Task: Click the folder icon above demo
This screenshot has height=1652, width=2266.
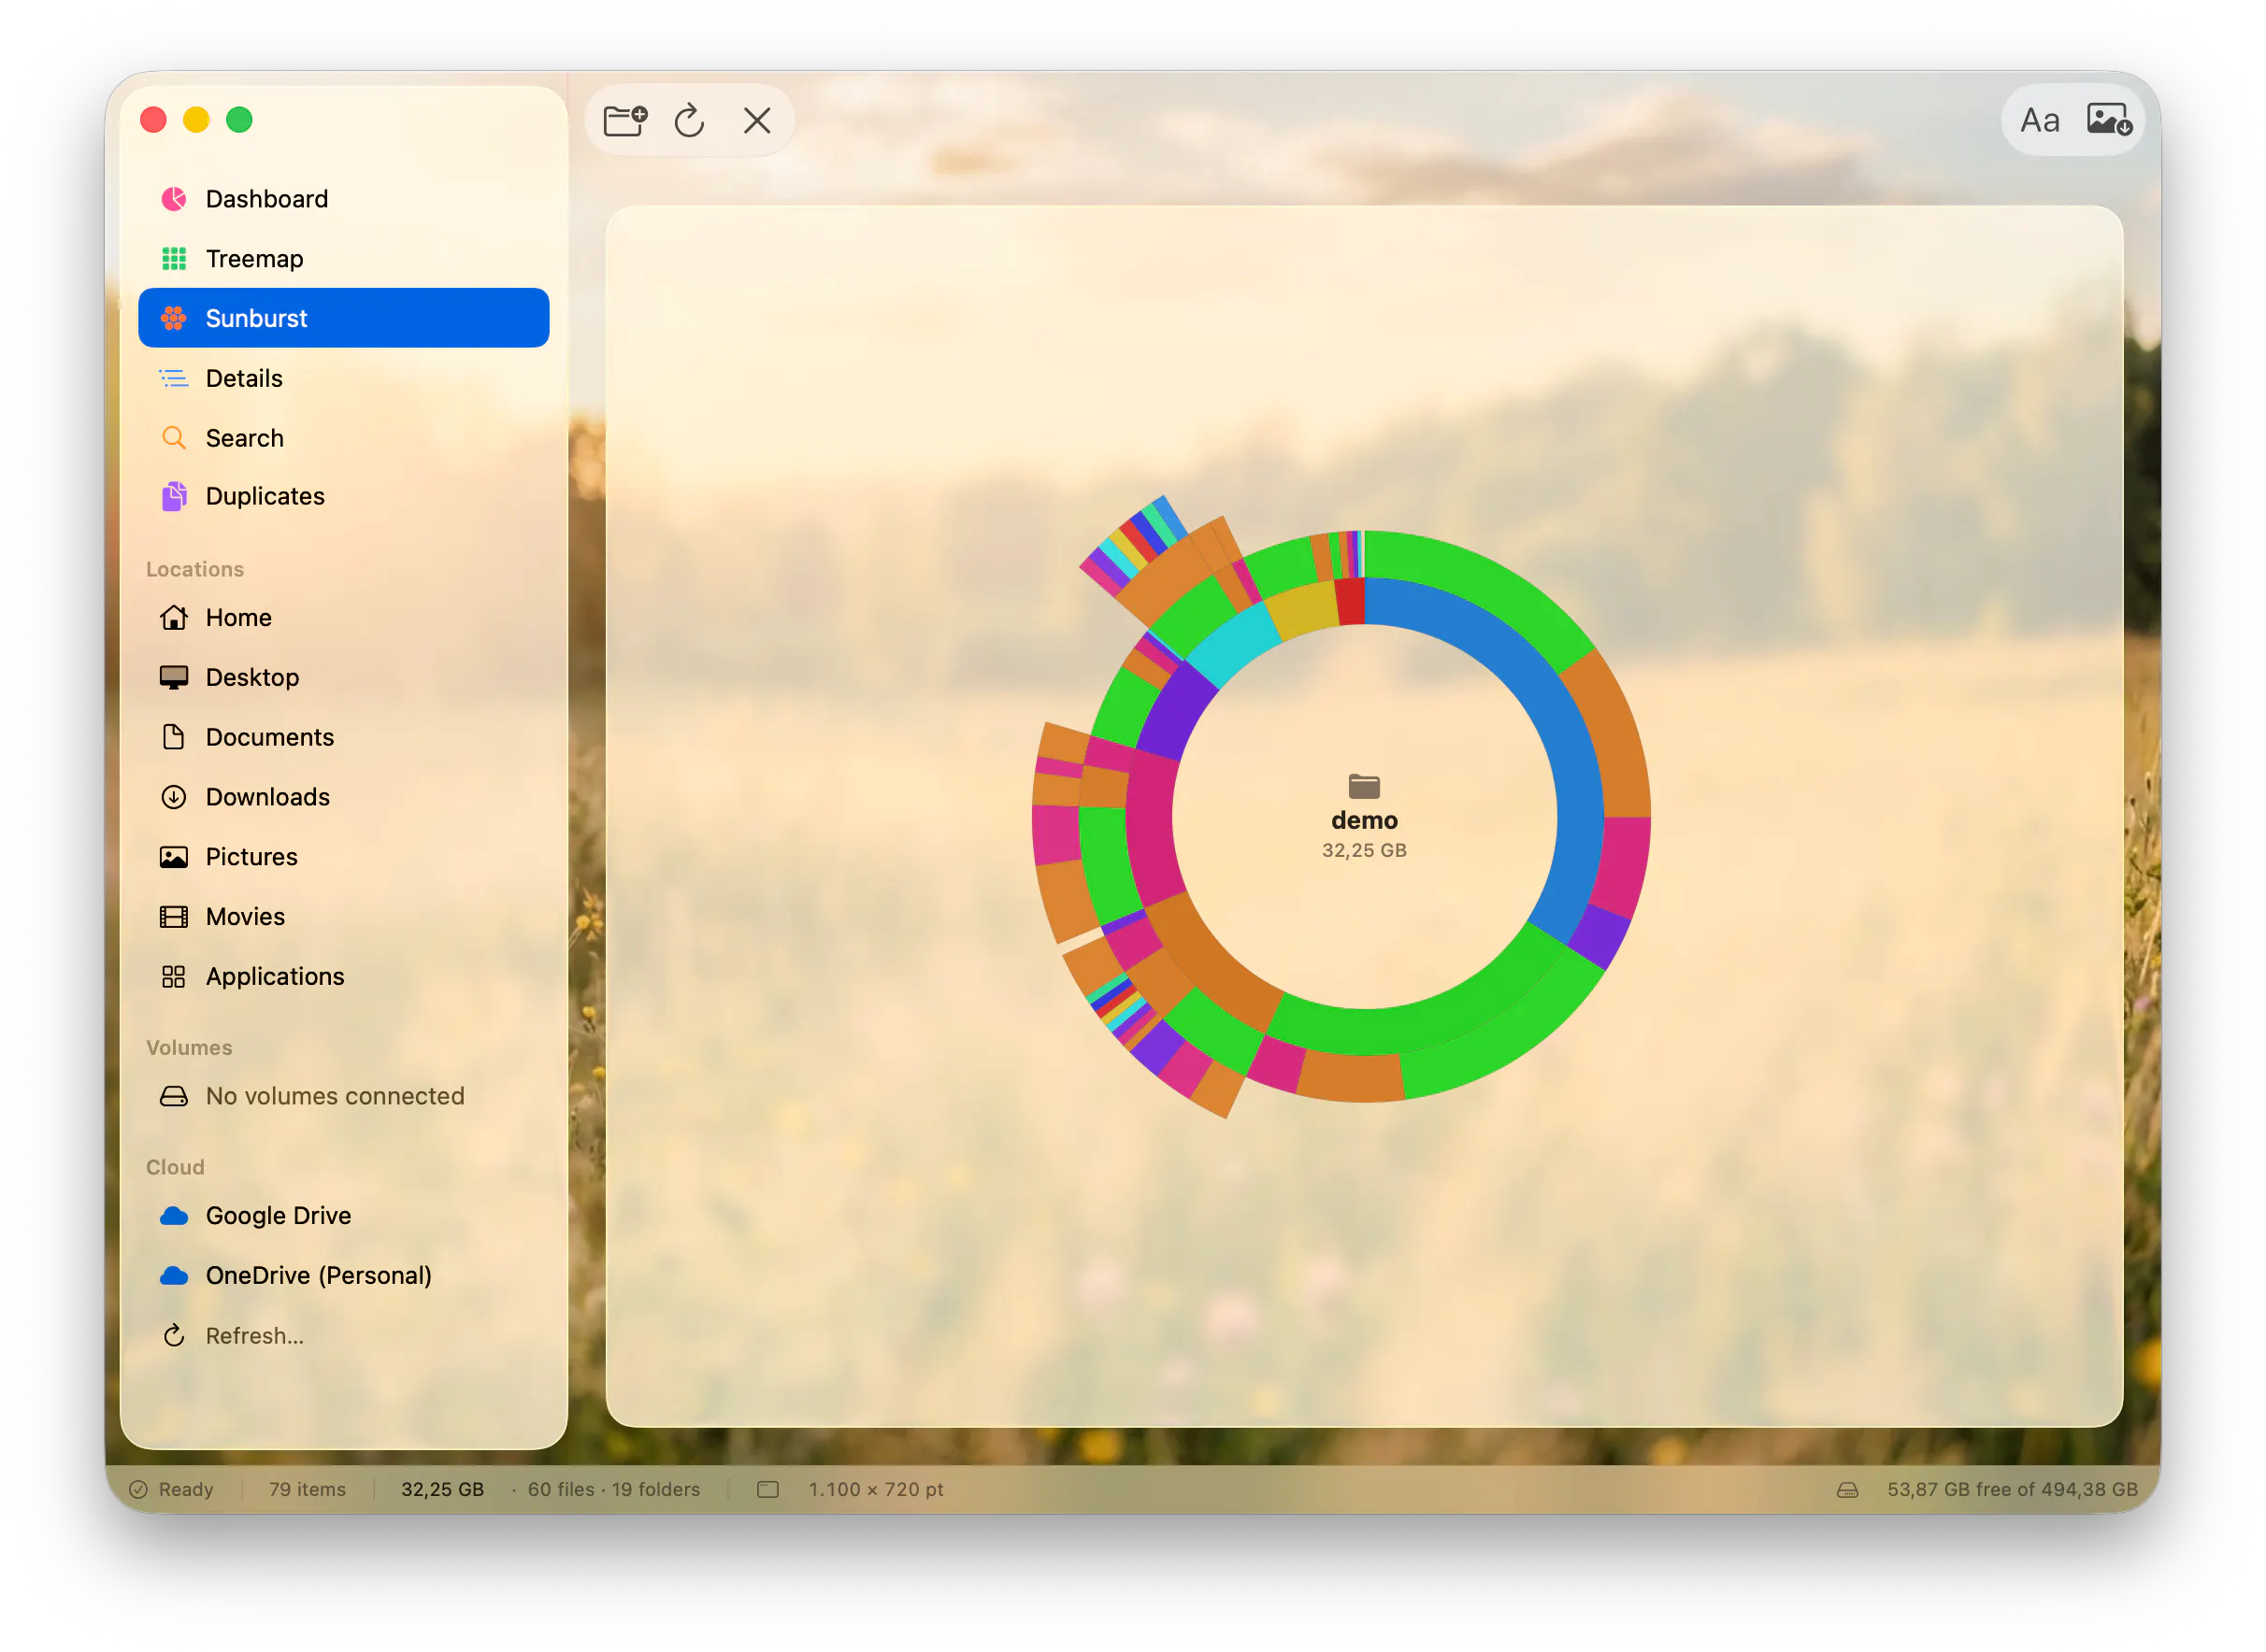Action: pos(1366,787)
